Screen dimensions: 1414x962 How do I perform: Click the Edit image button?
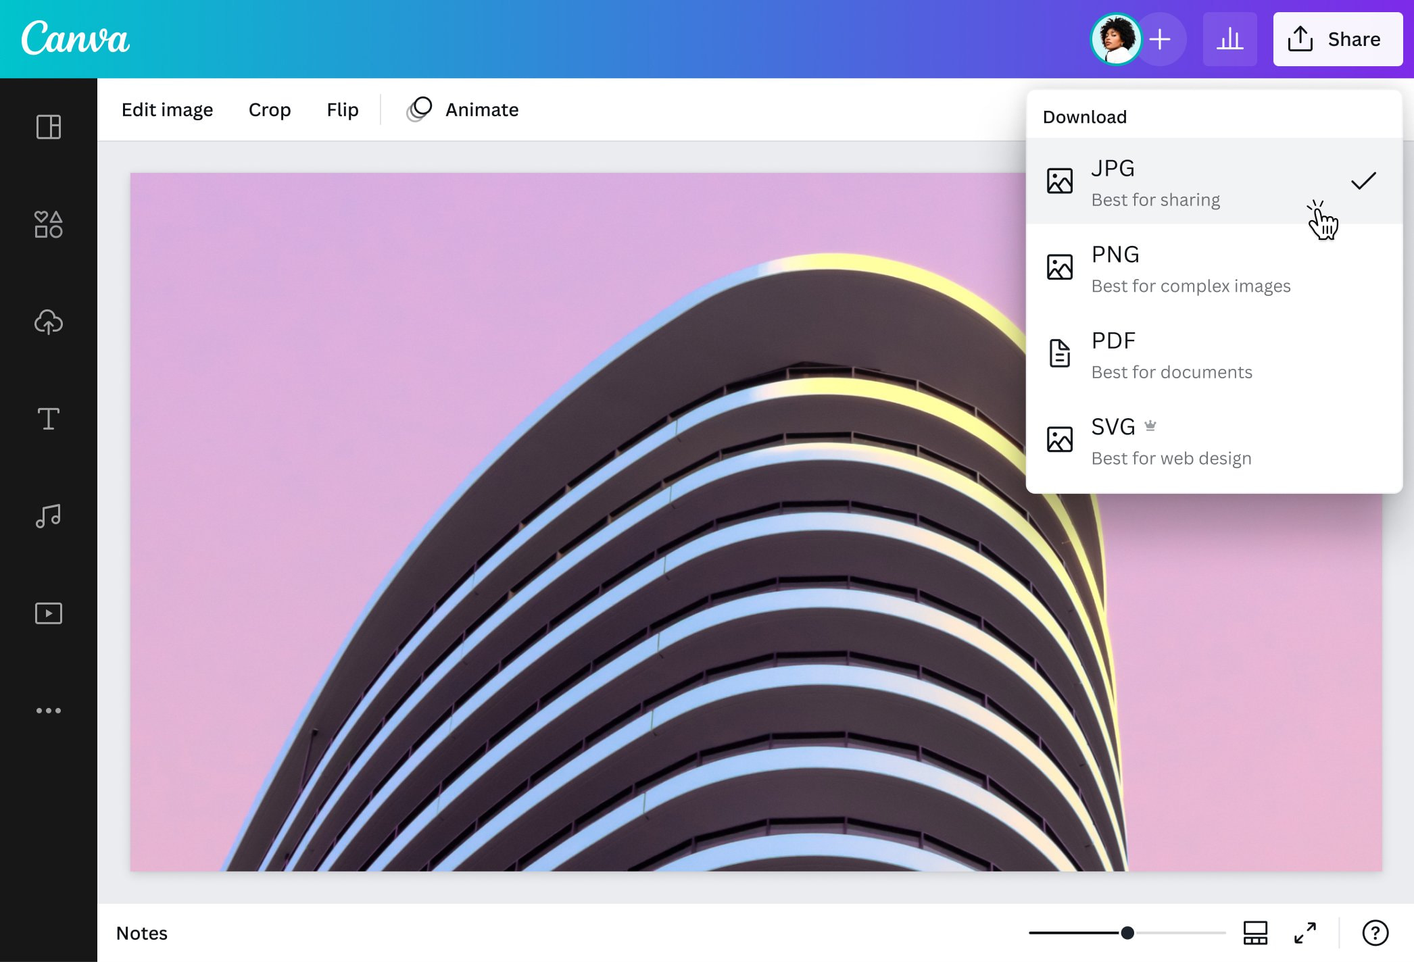point(168,109)
